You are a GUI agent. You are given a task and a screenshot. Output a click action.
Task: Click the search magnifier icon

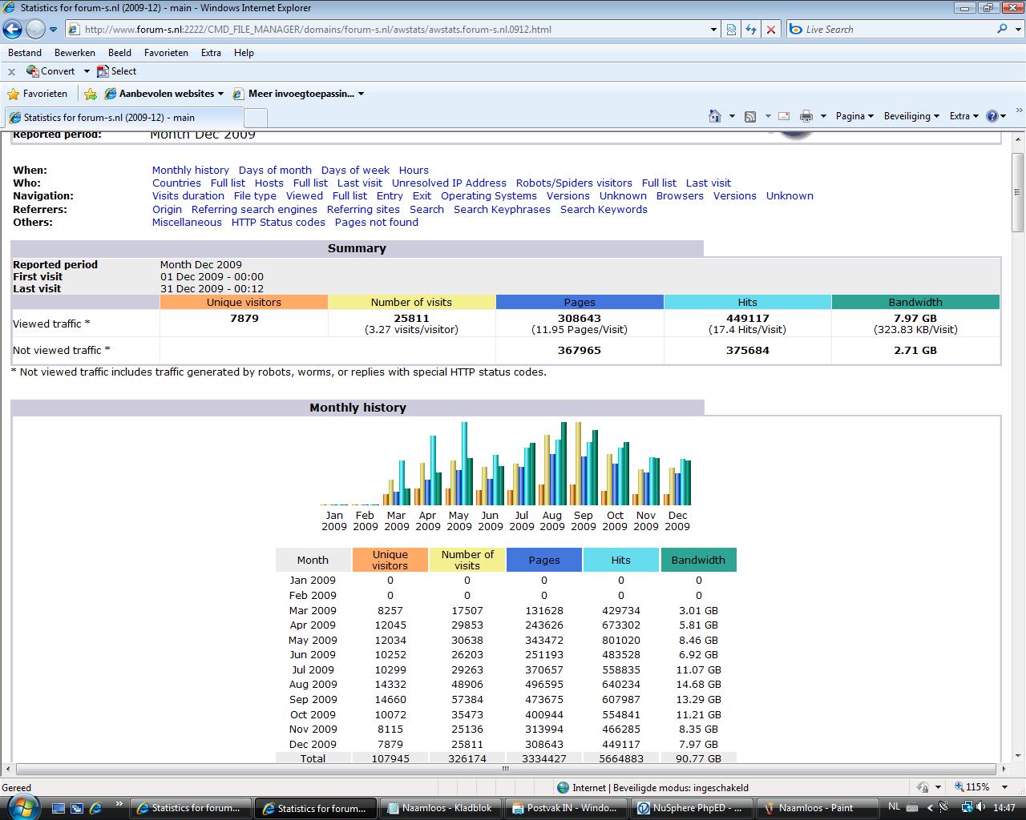pos(1002,29)
